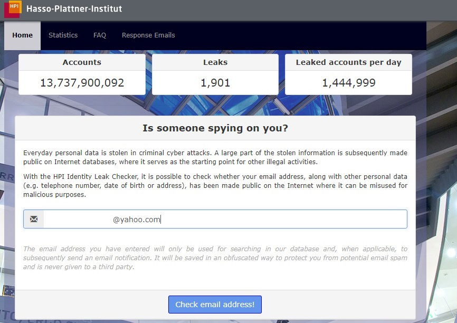Click the 13,737,900,092 accounts figure
Viewport: 457px width, 323px height.
(x=82, y=82)
